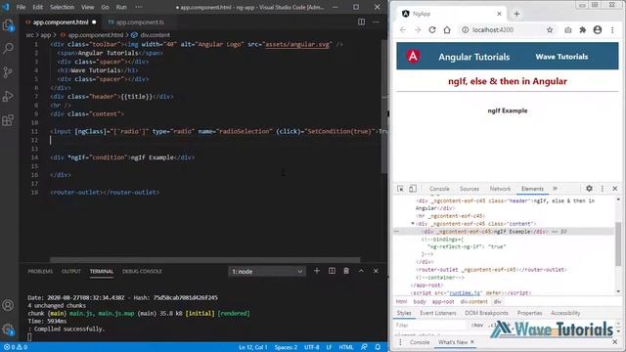Kill the terminal with trash icon
The width and height of the screenshot is (626, 352).
tap(346, 271)
